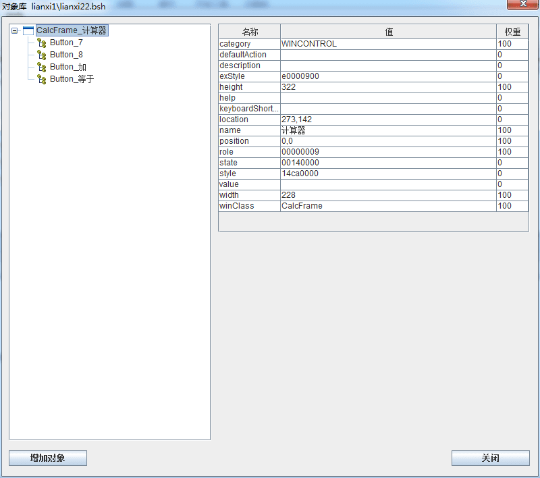
Task: Collapse the CalcFrame_计算器 tree node
Action: click(x=15, y=30)
